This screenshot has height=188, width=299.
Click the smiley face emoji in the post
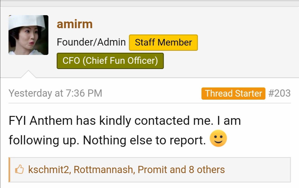[218, 138]
